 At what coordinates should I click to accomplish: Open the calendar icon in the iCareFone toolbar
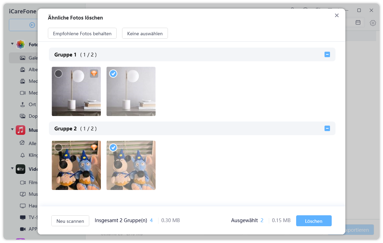pyautogui.click(x=358, y=22)
